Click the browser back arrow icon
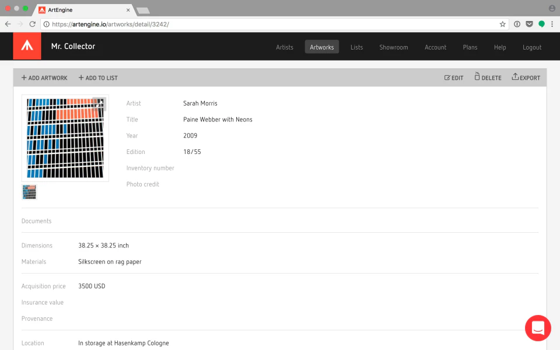 (7, 24)
